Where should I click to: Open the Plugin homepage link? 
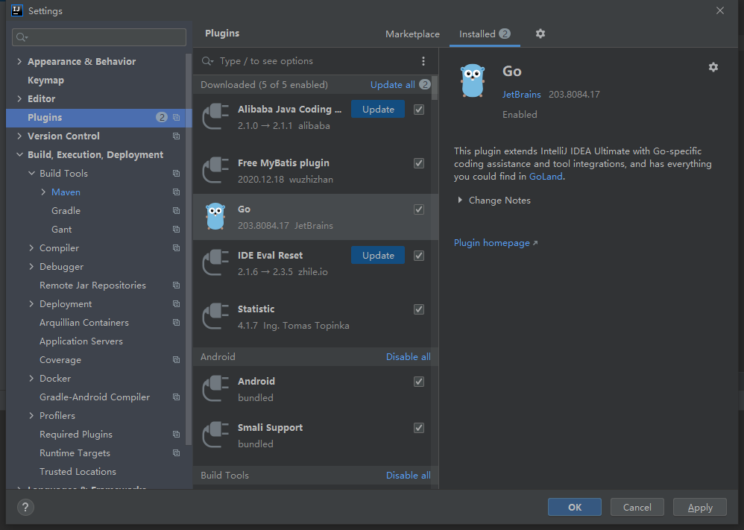pyautogui.click(x=495, y=243)
